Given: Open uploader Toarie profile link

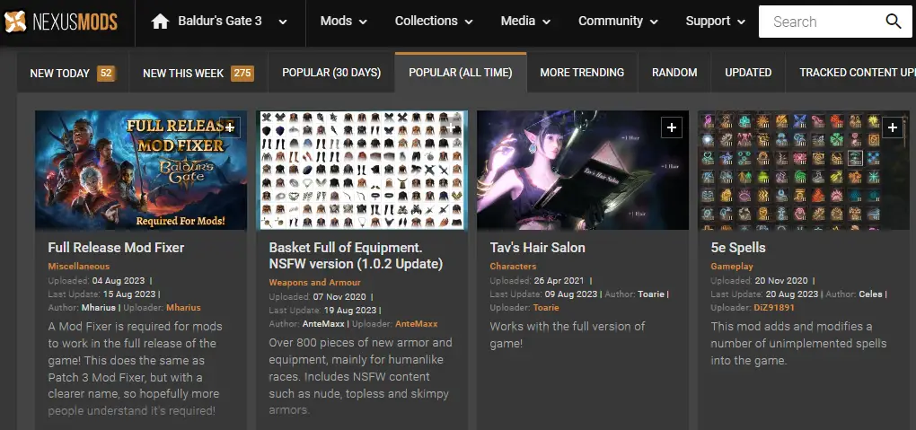Looking at the screenshot, I should [546, 308].
